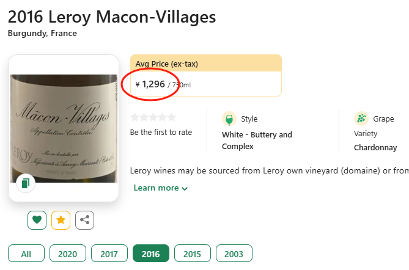Click the wine glass Style icon

click(x=229, y=119)
